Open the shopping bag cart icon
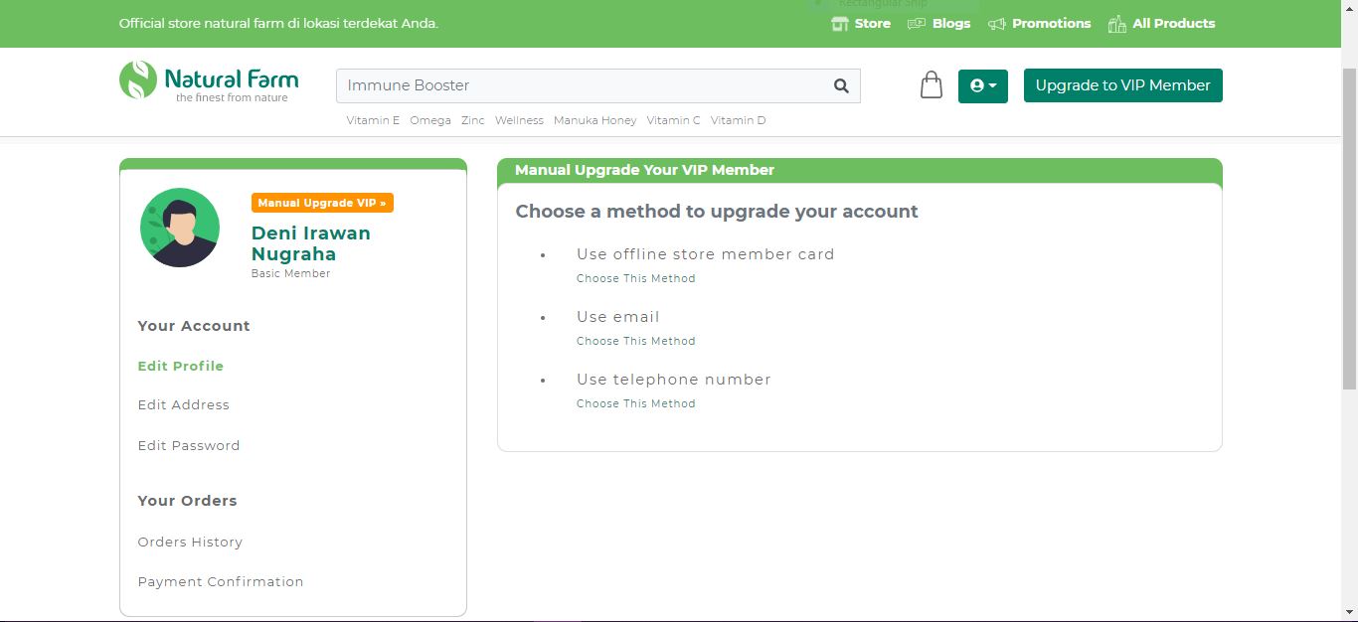 931,85
